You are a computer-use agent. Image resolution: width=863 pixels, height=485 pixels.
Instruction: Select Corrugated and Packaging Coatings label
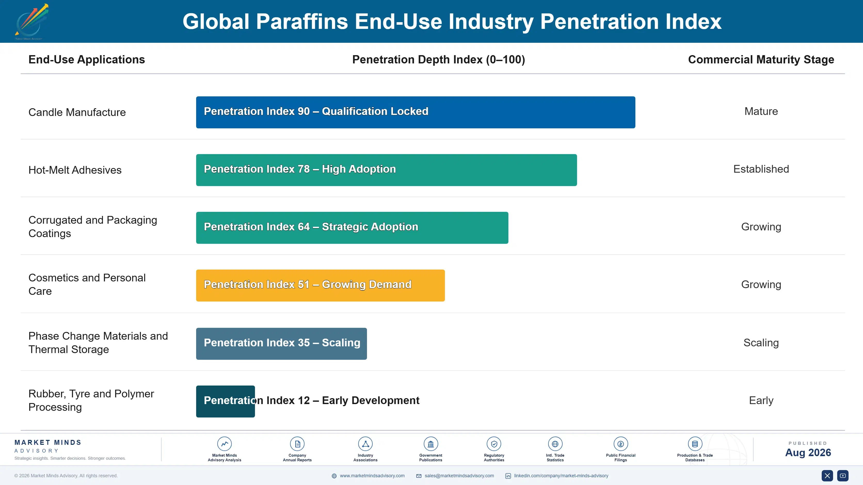coord(93,227)
